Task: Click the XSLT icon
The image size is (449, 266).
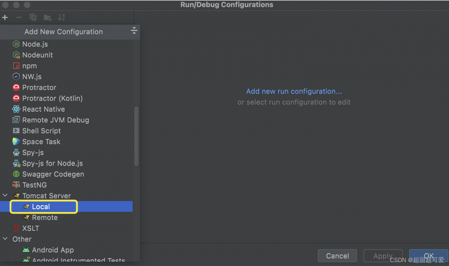Action: click(x=16, y=228)
